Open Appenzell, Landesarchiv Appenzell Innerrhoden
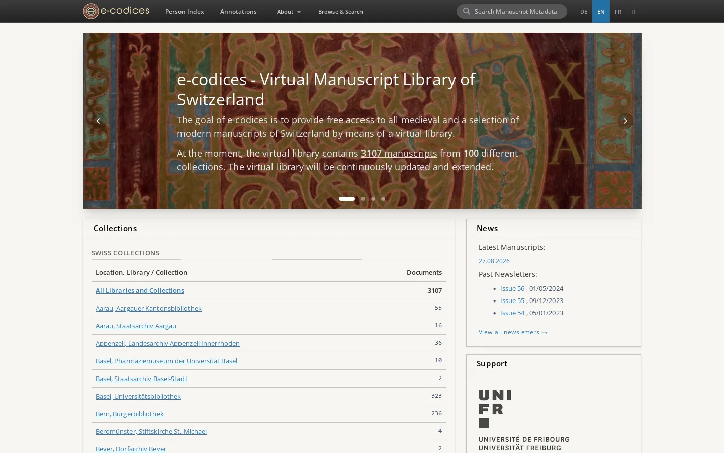Image resolution: width=724 pixels, height=453 pixels. 167,343
